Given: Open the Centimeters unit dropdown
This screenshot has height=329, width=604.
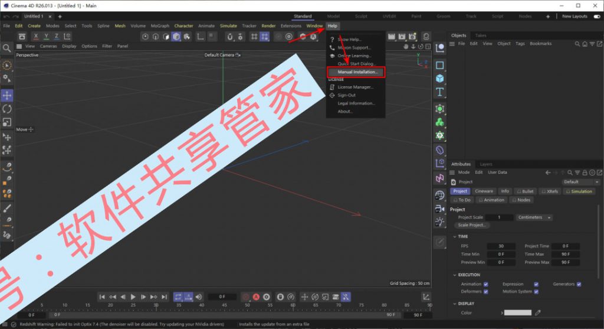Looking at the screenshot, I should (x=534, y=217).
